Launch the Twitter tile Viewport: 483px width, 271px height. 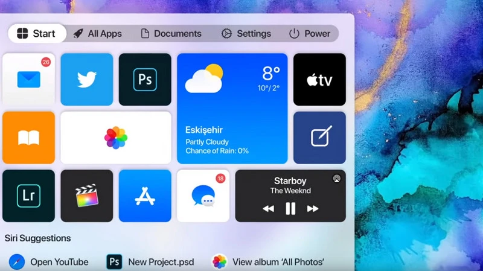[87, 80]
